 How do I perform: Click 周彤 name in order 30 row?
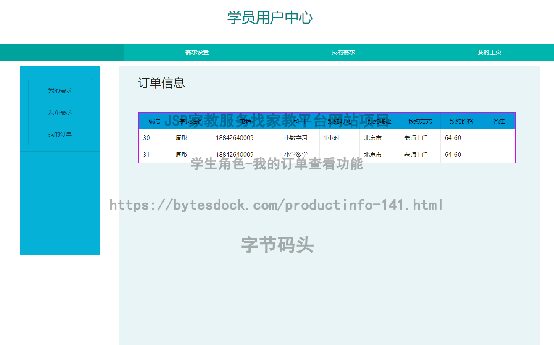[191, 138]
